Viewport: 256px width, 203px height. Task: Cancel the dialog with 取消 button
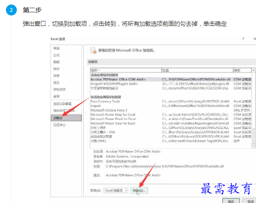tap(250, 201)
